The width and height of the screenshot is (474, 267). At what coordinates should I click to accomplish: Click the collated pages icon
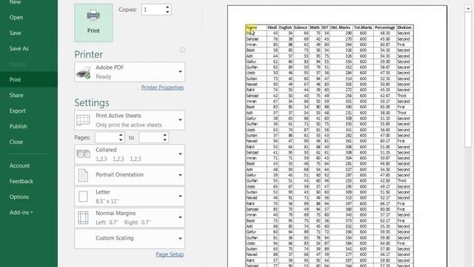[x=83, y=154]
